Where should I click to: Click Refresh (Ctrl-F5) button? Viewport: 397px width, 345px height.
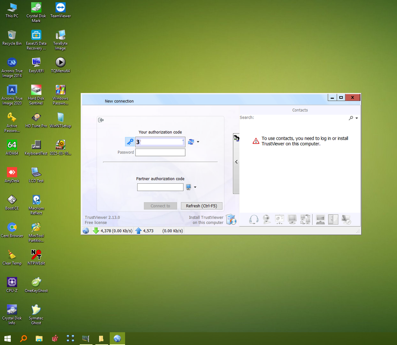pyautogui.click(x=202, y=206)
